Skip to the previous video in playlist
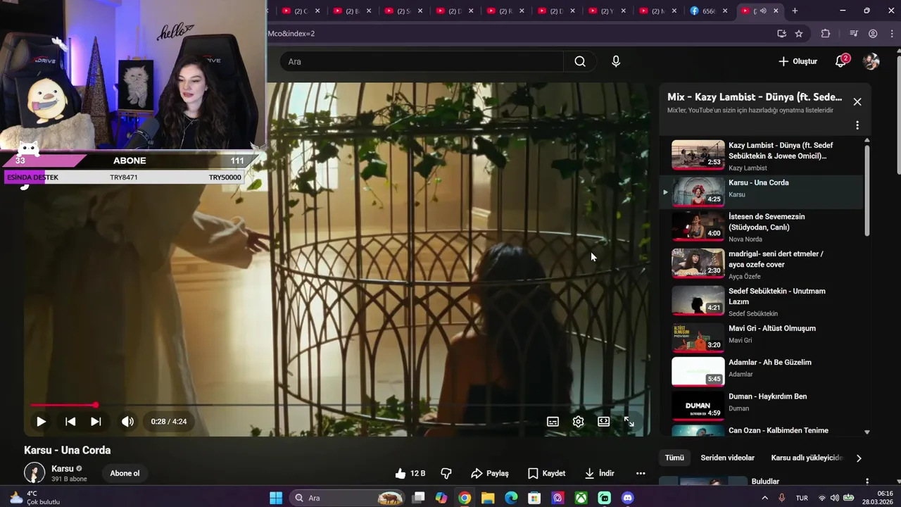Image resolution: width=901 pixels, height=507 pixels. point(70,422)
